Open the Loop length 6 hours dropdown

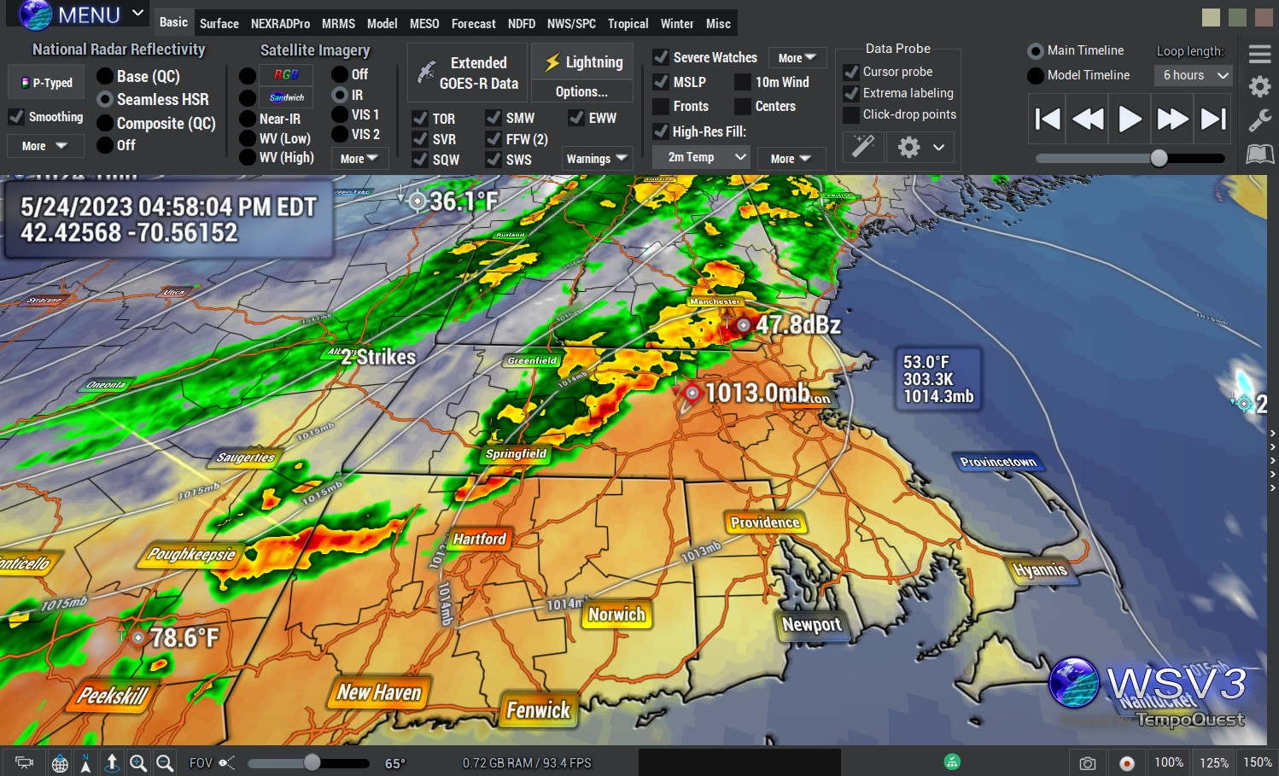tap(1196, 75)
